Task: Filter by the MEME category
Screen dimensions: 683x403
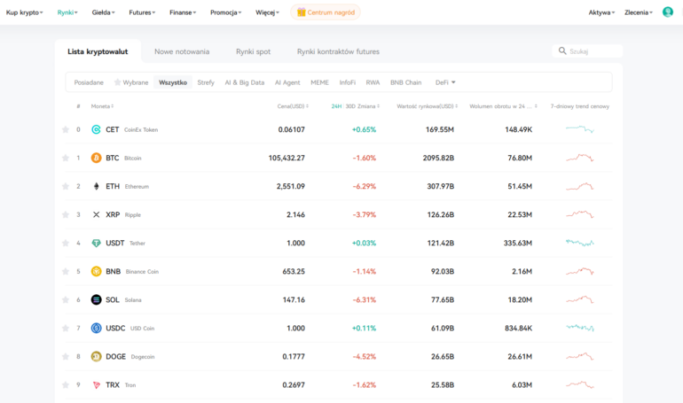Action: 319,82
